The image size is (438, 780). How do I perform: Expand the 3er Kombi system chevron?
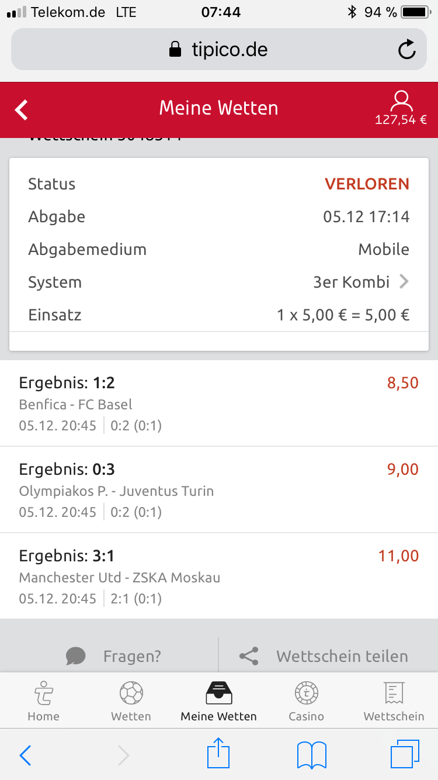(x=404, y=282)
